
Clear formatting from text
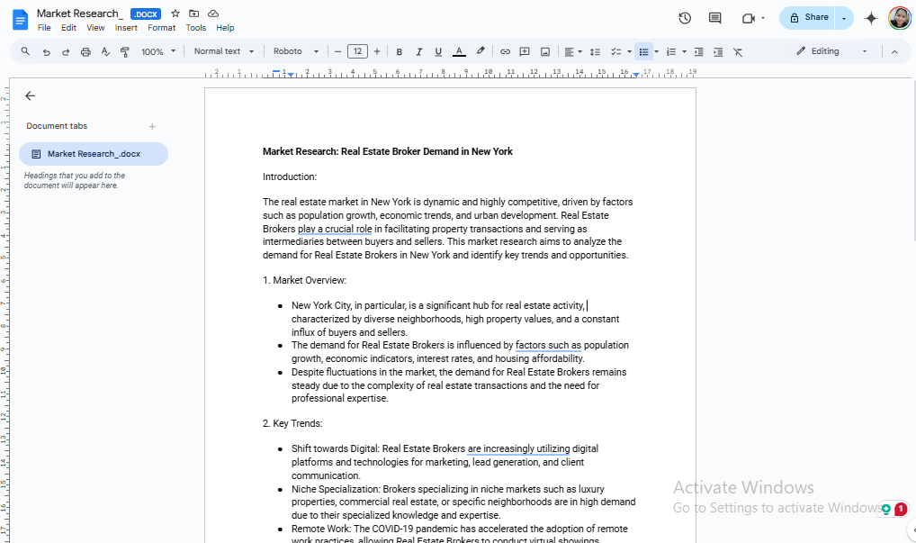pyautogui.click(x=738, y=51)
